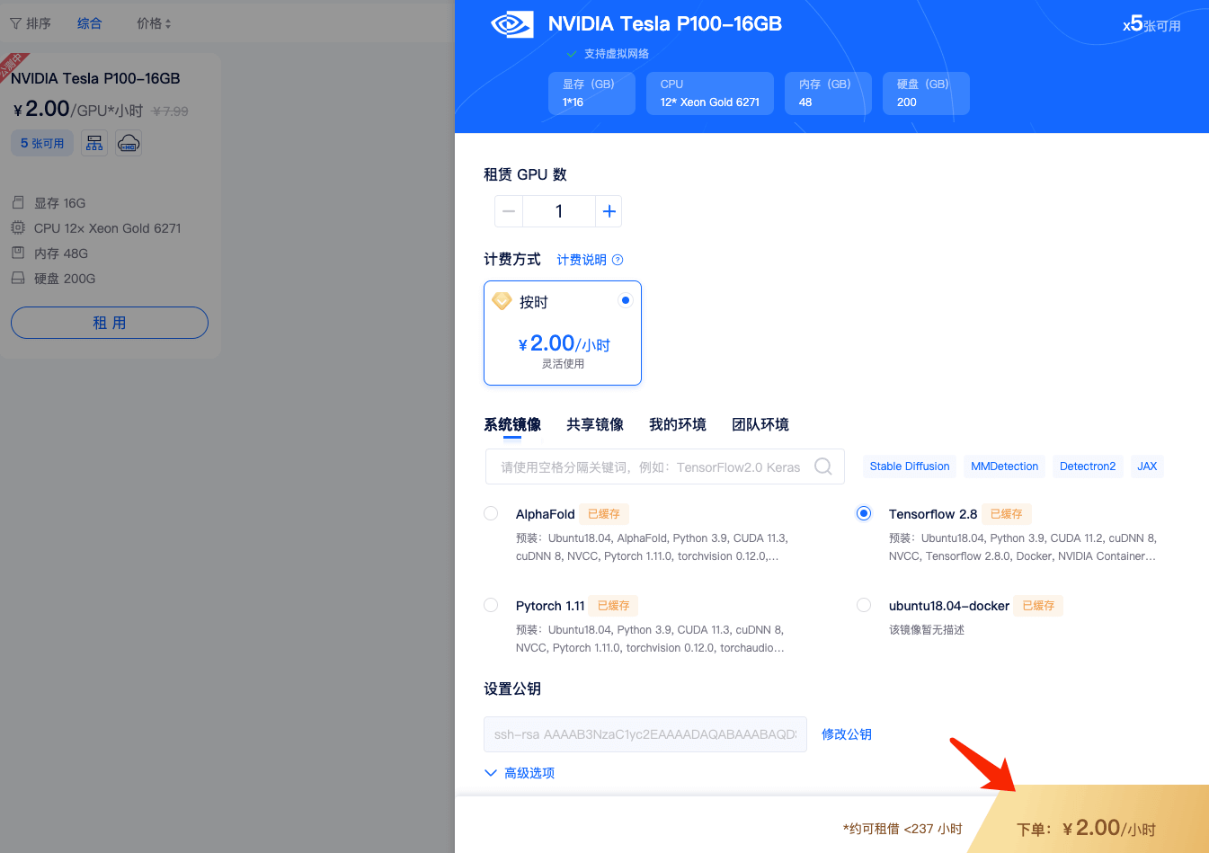Filter by the Stable Diffusion tag

(x=910, y=466)
